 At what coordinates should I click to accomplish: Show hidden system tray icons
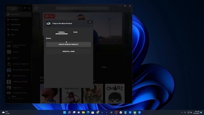[x=182, y=112]
